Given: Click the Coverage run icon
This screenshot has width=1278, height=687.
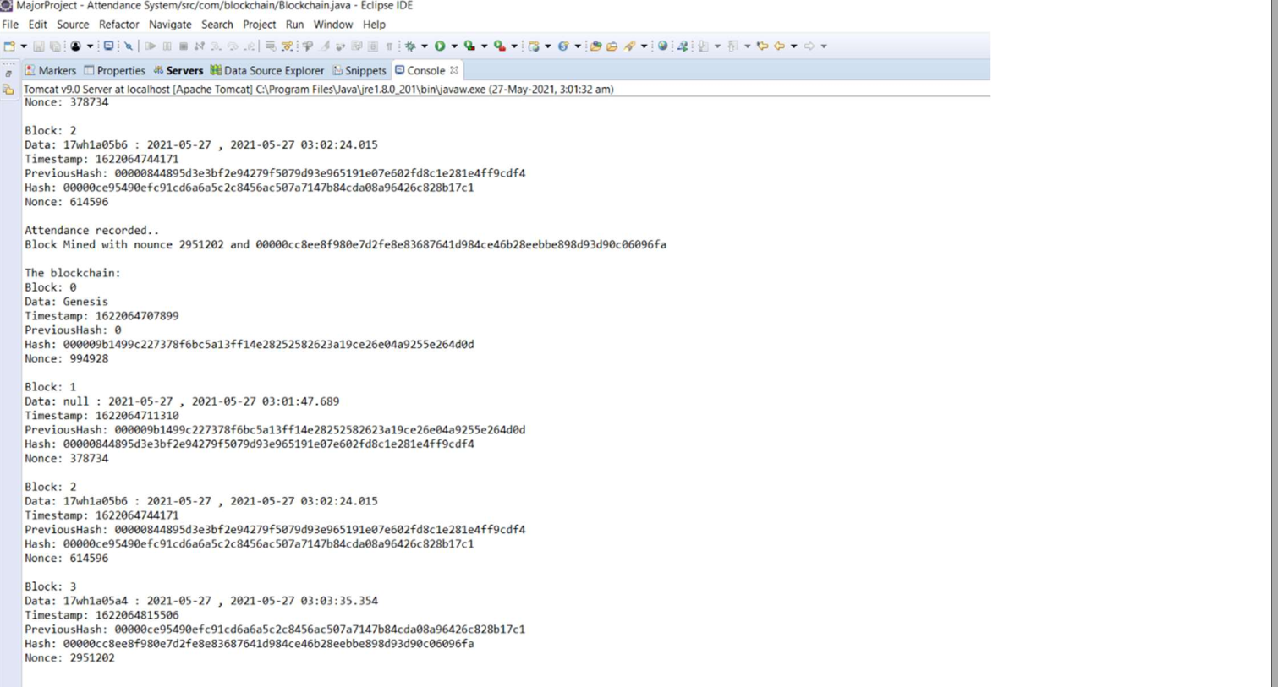Looking at the screenshot, I should click(469, 46).
